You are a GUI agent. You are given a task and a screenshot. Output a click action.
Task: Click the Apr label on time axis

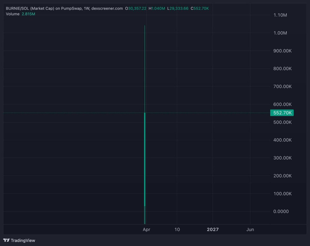(146, 229)
